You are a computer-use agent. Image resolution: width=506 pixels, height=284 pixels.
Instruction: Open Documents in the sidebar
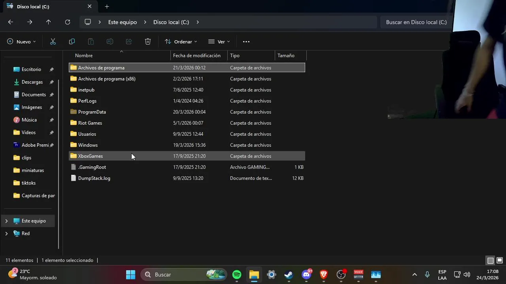tap(34, 95)
